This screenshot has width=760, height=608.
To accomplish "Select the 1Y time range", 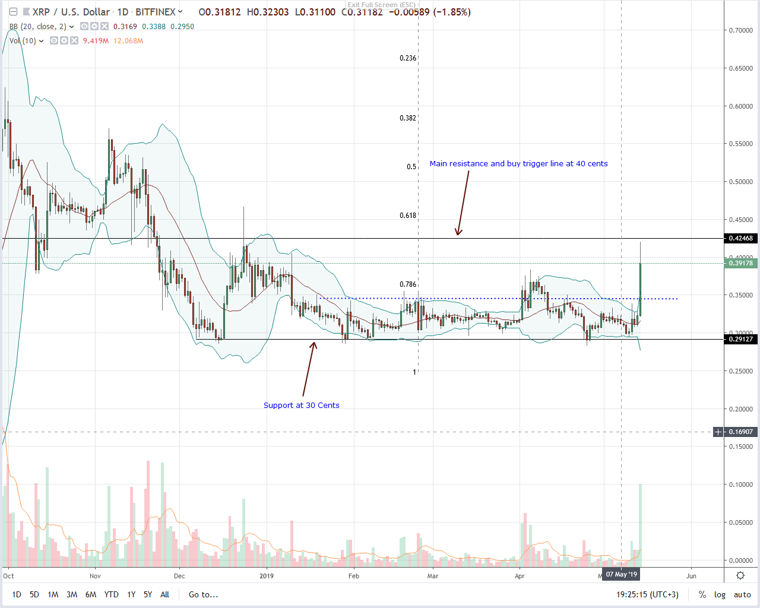I will point(131,594).
